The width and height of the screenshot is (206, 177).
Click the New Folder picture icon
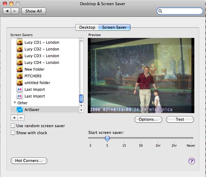(20, 69)
